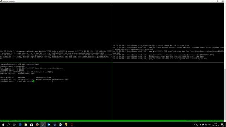Click the 'Valid starting' column header
This screenshot has width=226, height=127.
[7, 78]
